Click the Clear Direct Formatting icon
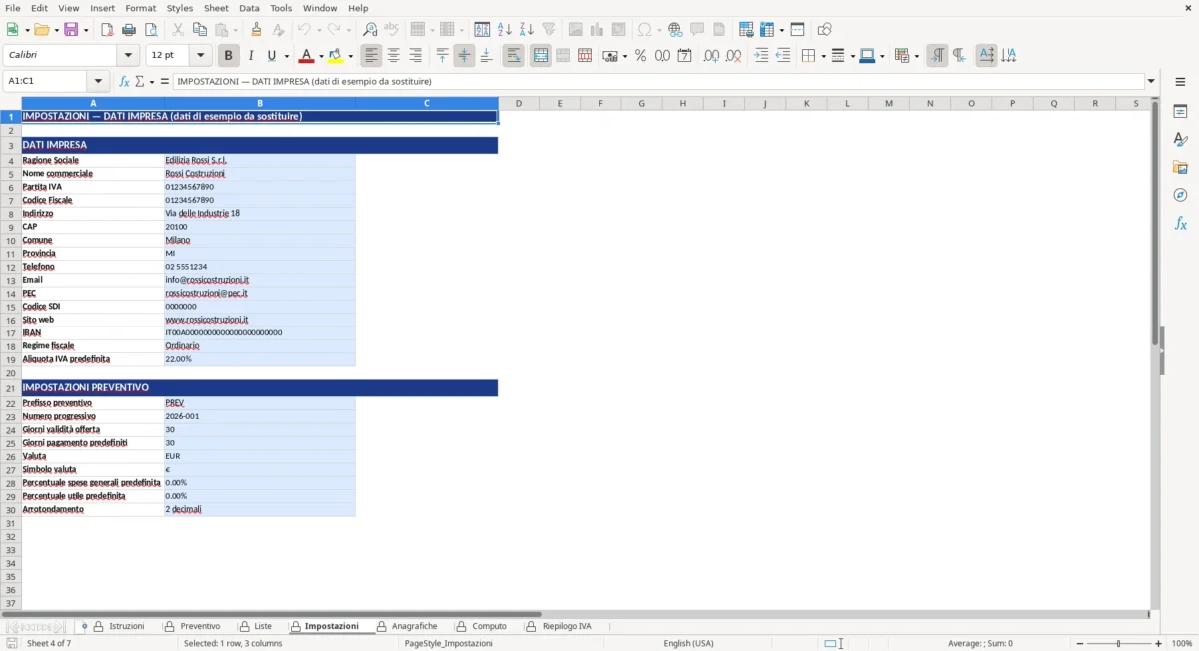 279,30
